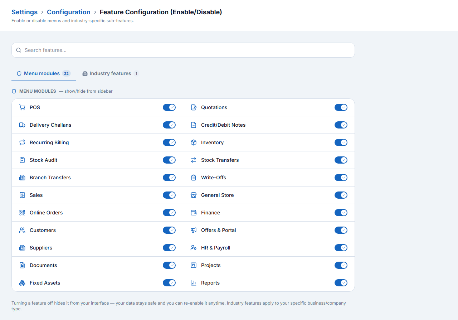
Task: Switch to the Industry features tab
Action: click(111, 73)
